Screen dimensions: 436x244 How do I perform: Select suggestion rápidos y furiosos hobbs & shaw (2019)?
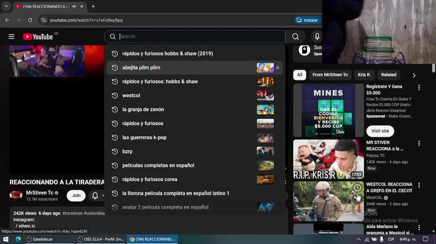(x=195, y=54)
